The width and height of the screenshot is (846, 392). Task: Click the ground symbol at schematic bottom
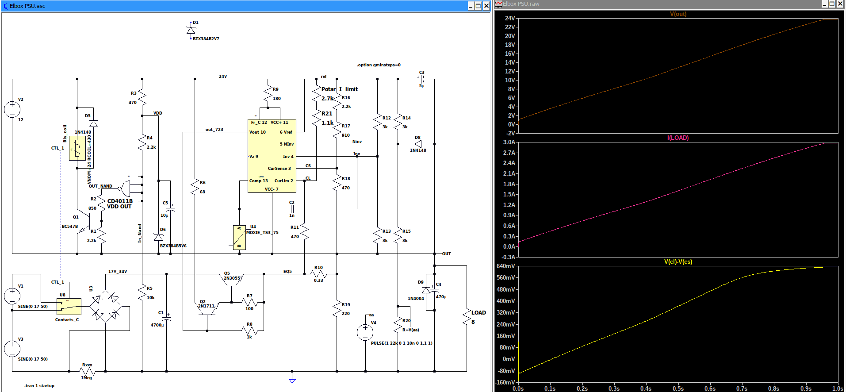(x=292, y=379)
